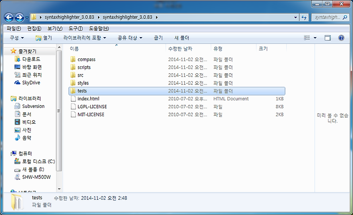Click the Back navigation arrow
The image size is (353, 215).
[x=9, y=17]
